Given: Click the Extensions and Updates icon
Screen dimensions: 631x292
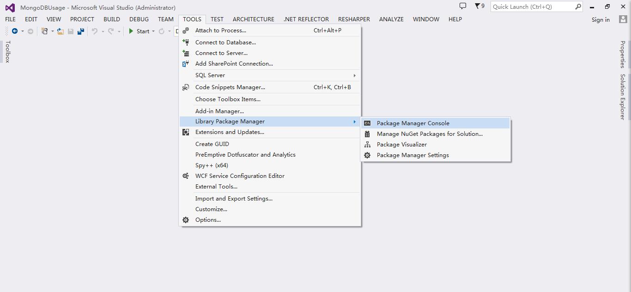Looking at the screenshot, I should point(186,132).
